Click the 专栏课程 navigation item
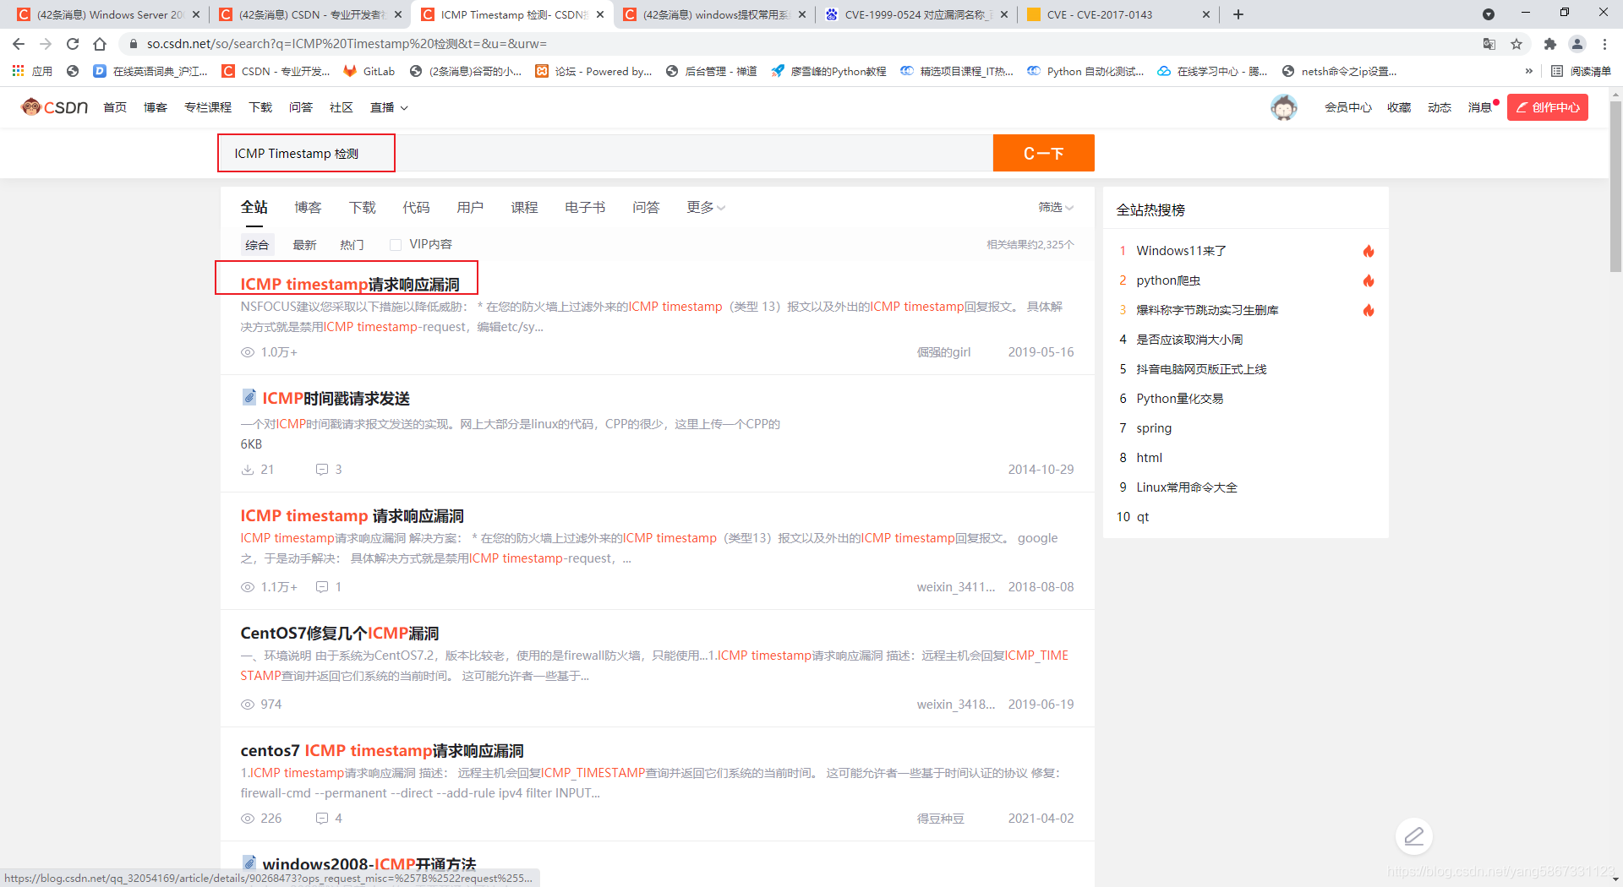 tap(208, 107)
